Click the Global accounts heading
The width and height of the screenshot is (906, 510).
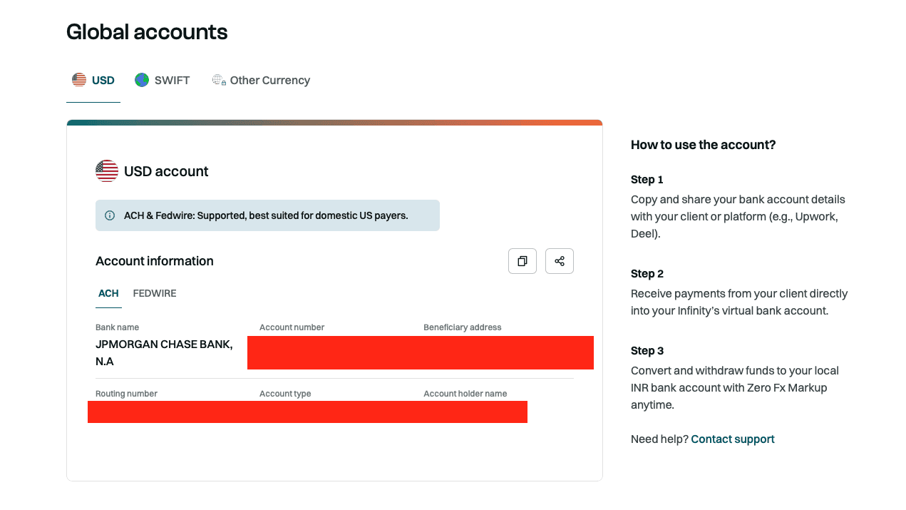point(147,32)
